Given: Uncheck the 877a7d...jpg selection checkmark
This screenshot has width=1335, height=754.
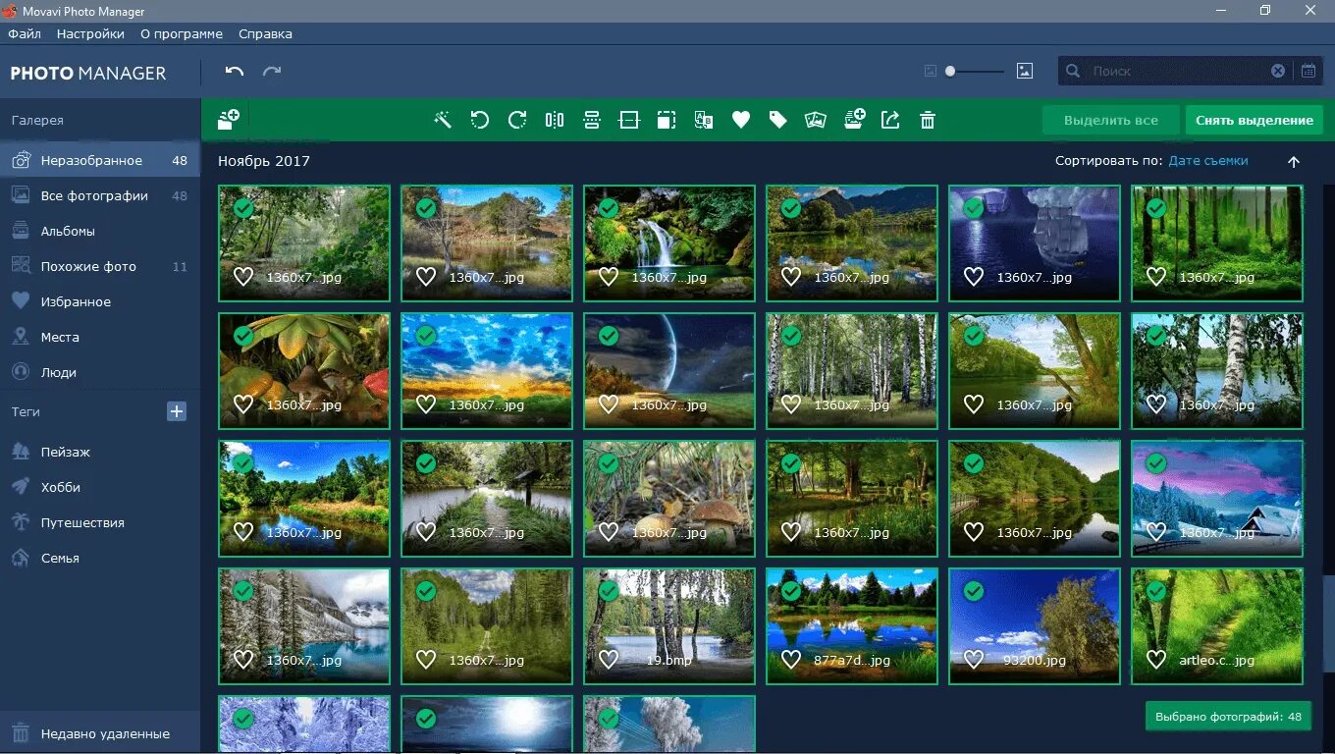Looking at the screenshot, I should 791,591.
